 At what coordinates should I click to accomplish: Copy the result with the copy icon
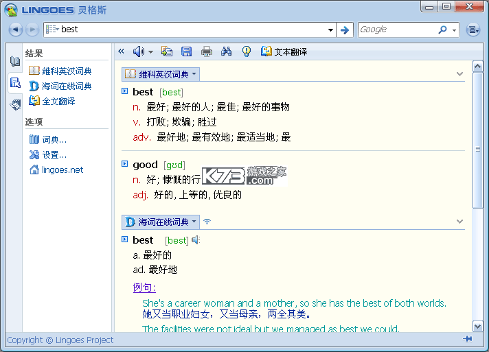(x=167, y=51)
